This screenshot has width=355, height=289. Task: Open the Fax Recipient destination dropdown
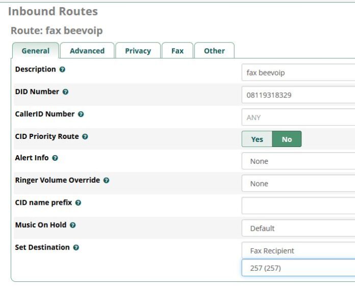click(x=298, y=251)
